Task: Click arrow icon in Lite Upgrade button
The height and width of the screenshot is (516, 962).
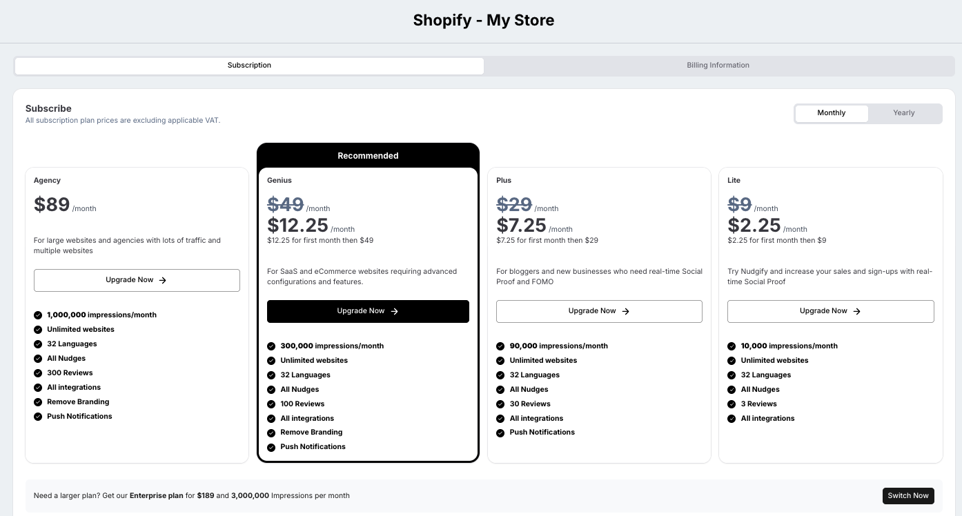Action: pos(857,312)
